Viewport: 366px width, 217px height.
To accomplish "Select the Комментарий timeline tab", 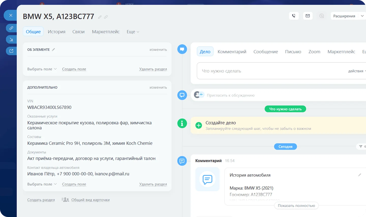I will coord(232,52).
